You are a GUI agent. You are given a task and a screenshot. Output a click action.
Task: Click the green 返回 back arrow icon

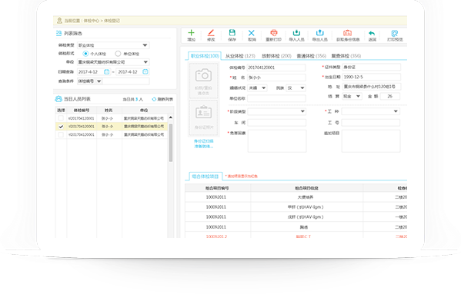[x=372, y=34]
